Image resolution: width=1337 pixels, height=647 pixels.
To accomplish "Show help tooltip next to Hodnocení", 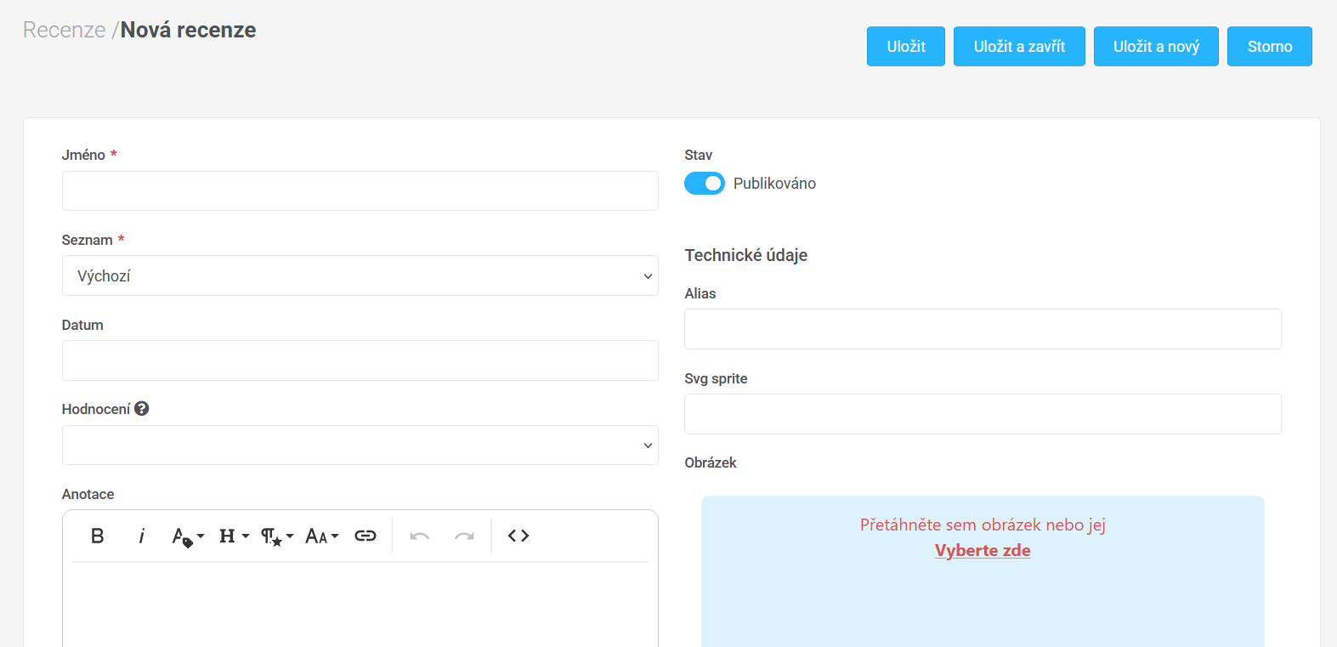I will (x=142, y=409).
